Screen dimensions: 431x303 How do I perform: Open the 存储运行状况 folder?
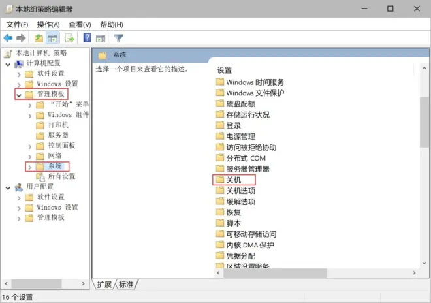[x=243, y=114]
